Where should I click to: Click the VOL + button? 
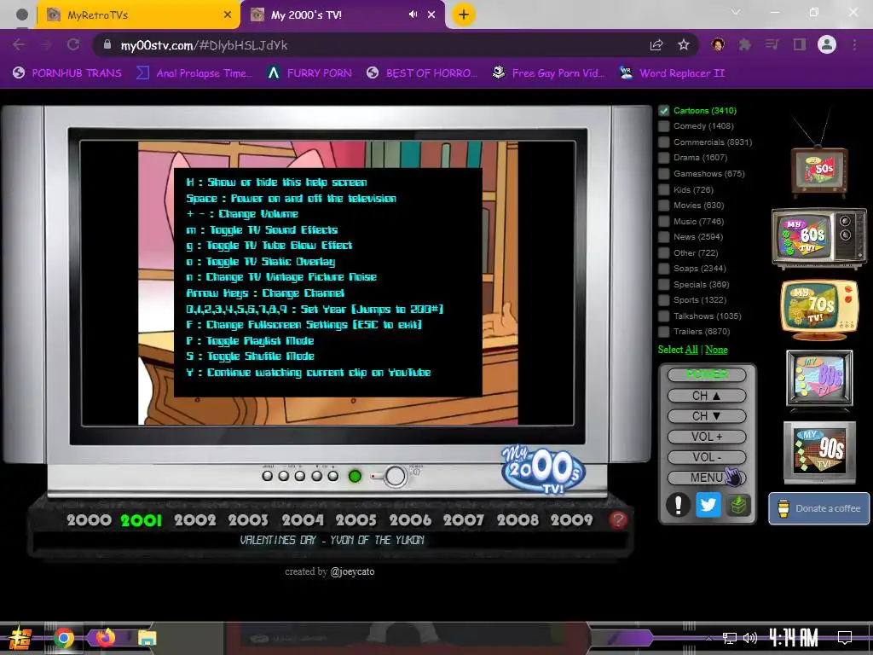tap(707, 438)
